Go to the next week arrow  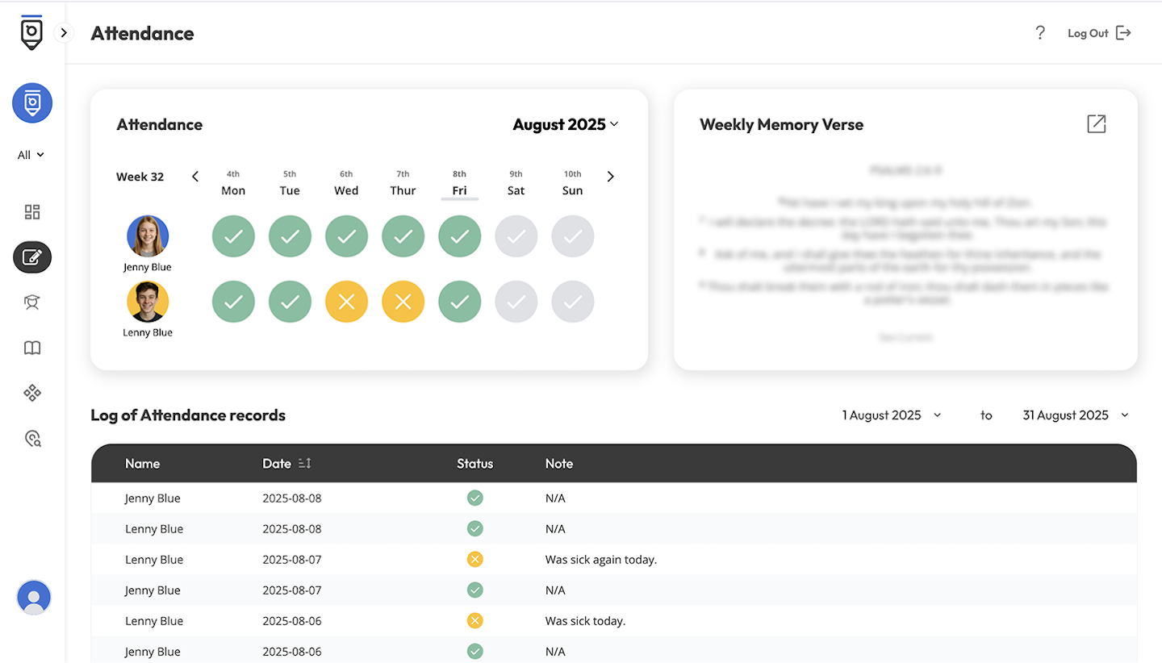tap(610, 177)
